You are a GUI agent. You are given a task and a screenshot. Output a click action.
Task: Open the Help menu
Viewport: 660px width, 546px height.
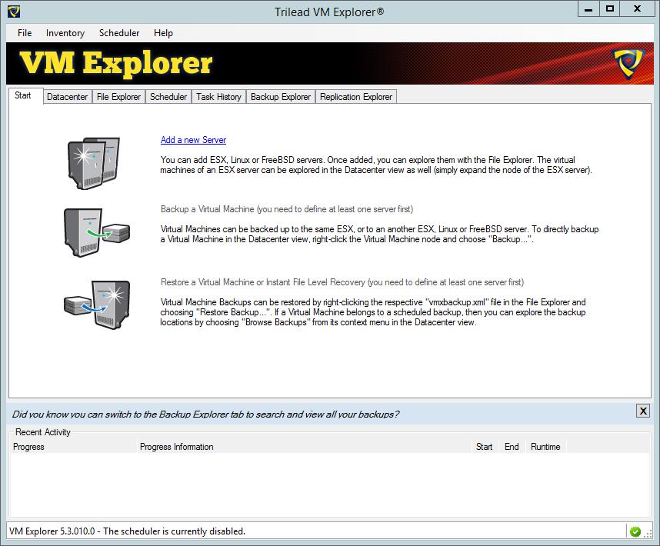click(x=163, y=33)
